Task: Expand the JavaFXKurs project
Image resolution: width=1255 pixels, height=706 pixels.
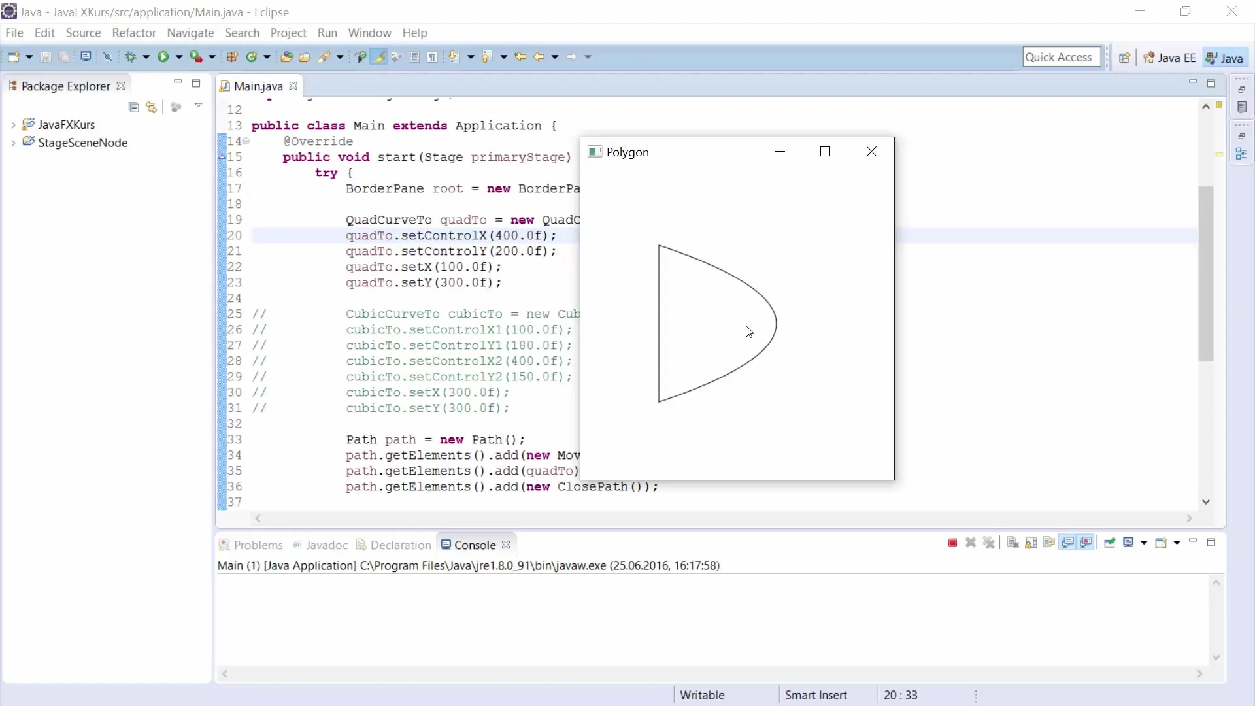Action: tap(13, 125)
